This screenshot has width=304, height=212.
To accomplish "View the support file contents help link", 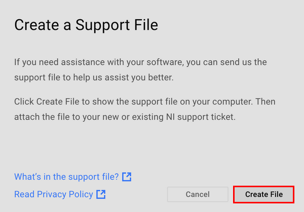I will pyautogui.click(x=66, y=177).
